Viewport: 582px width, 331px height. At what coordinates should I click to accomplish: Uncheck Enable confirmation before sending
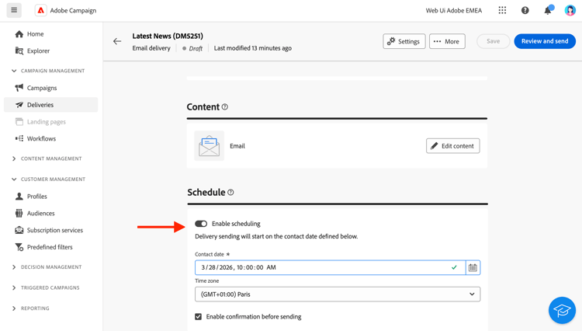pyautogui.click(x=199, y=317)
